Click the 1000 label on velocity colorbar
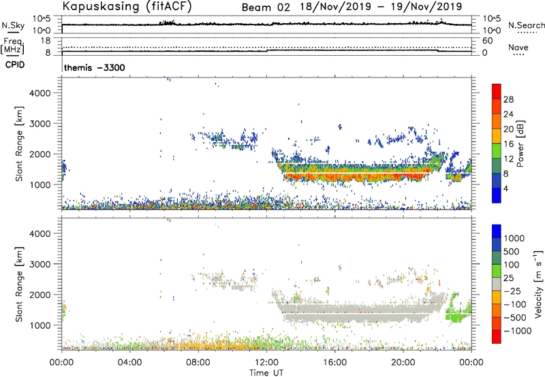545x377 pixels. click(x=514, y=238)
